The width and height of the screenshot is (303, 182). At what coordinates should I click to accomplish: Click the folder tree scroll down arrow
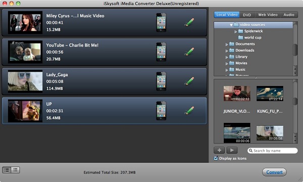(x=295, y=73)
